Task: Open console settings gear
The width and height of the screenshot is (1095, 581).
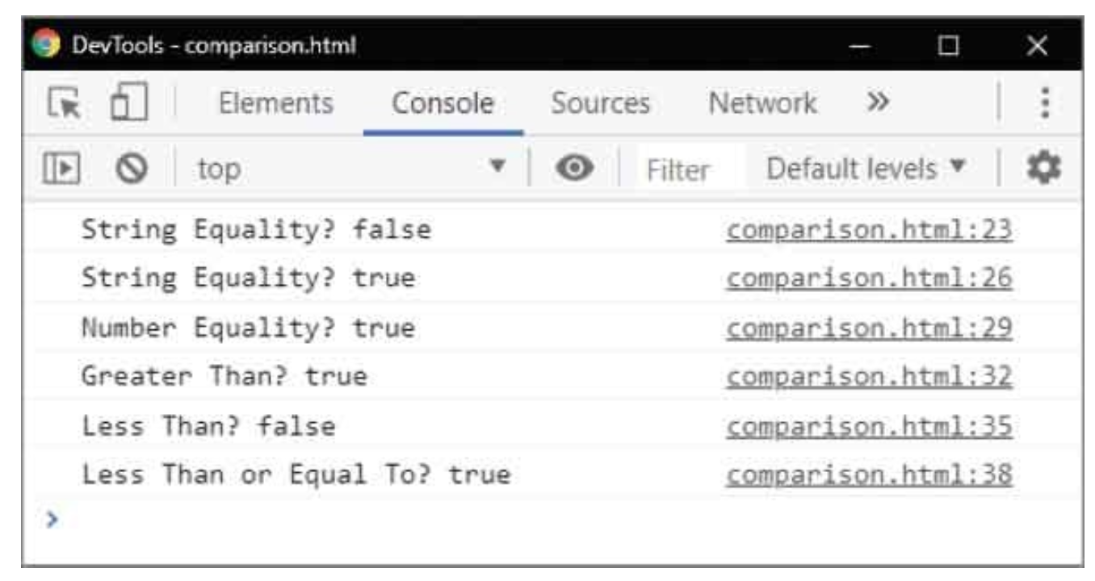Action: (1043, 168)
